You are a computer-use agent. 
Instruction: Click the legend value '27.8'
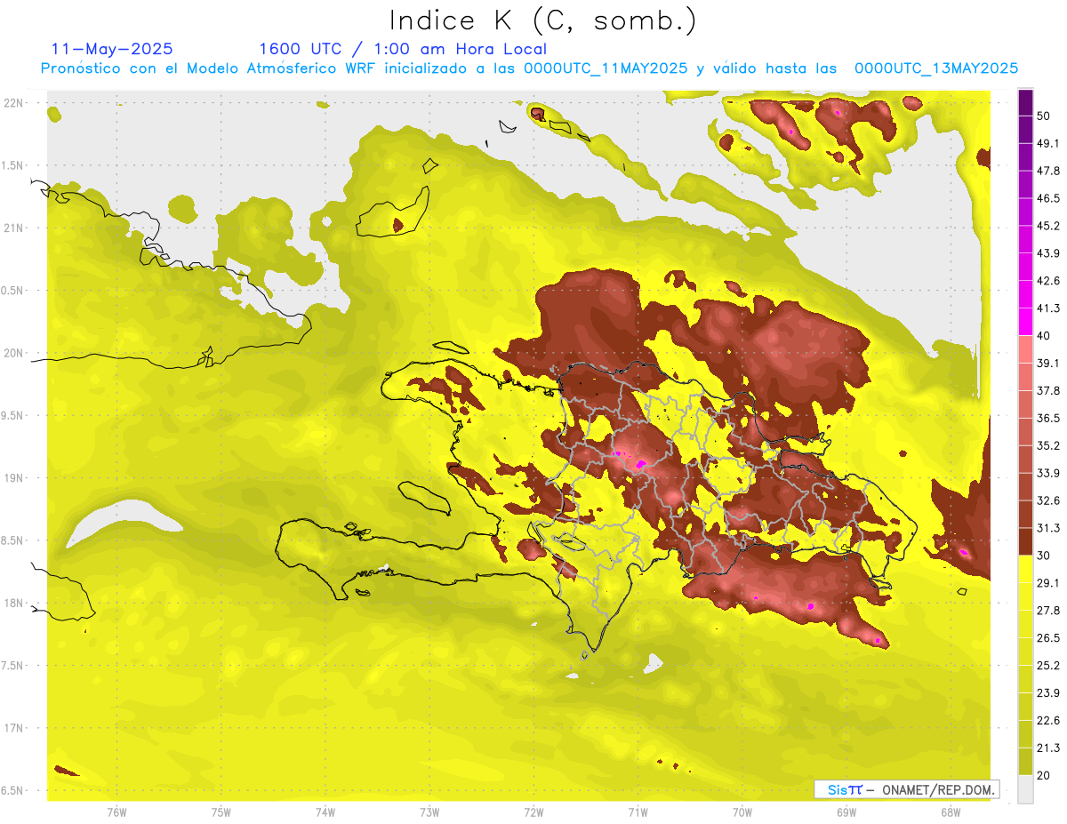(1048, 611)
